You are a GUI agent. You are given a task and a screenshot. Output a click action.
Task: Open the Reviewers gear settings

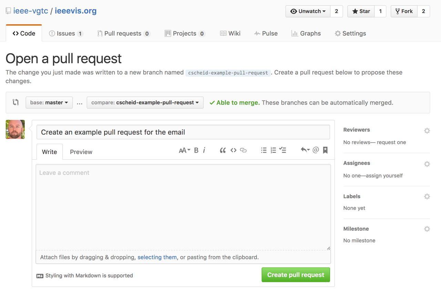427,131
